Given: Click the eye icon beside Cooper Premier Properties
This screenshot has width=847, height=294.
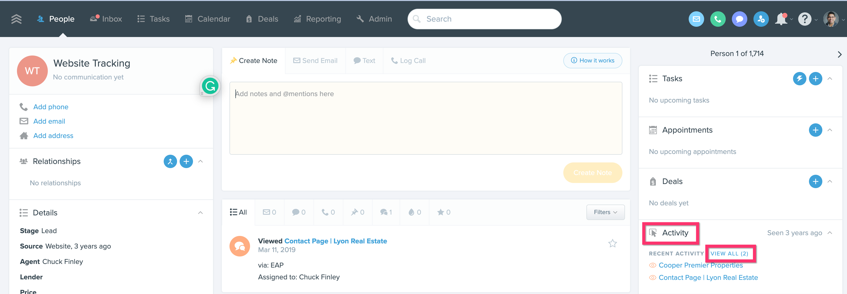Looking at the screenshot, I should pos(652,265).
